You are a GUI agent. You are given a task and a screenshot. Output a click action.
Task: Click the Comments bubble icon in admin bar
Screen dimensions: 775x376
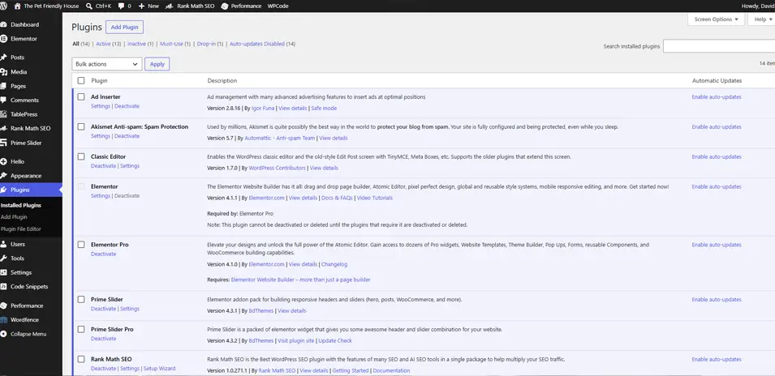122,6
